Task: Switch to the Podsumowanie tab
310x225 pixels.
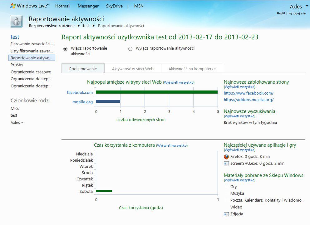Action: coord(83,69)
